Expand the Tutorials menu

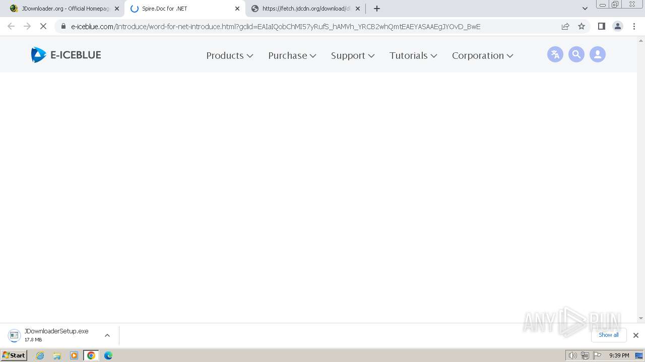[x=413, y=55]
